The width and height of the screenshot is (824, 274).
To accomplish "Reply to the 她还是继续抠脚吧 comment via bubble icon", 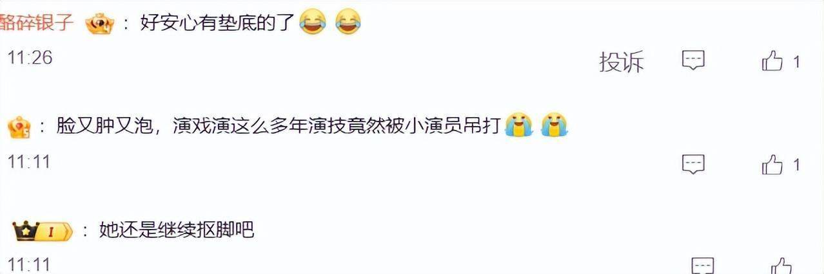I will pyautogui.click(x=702, y=265).
